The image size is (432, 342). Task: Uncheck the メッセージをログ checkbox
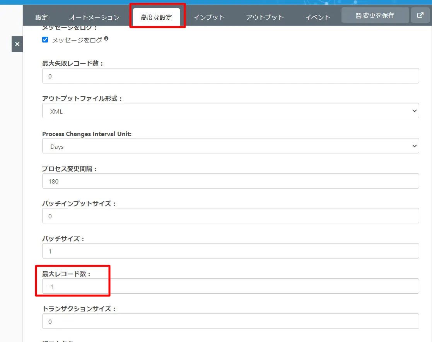pos(45,40)
